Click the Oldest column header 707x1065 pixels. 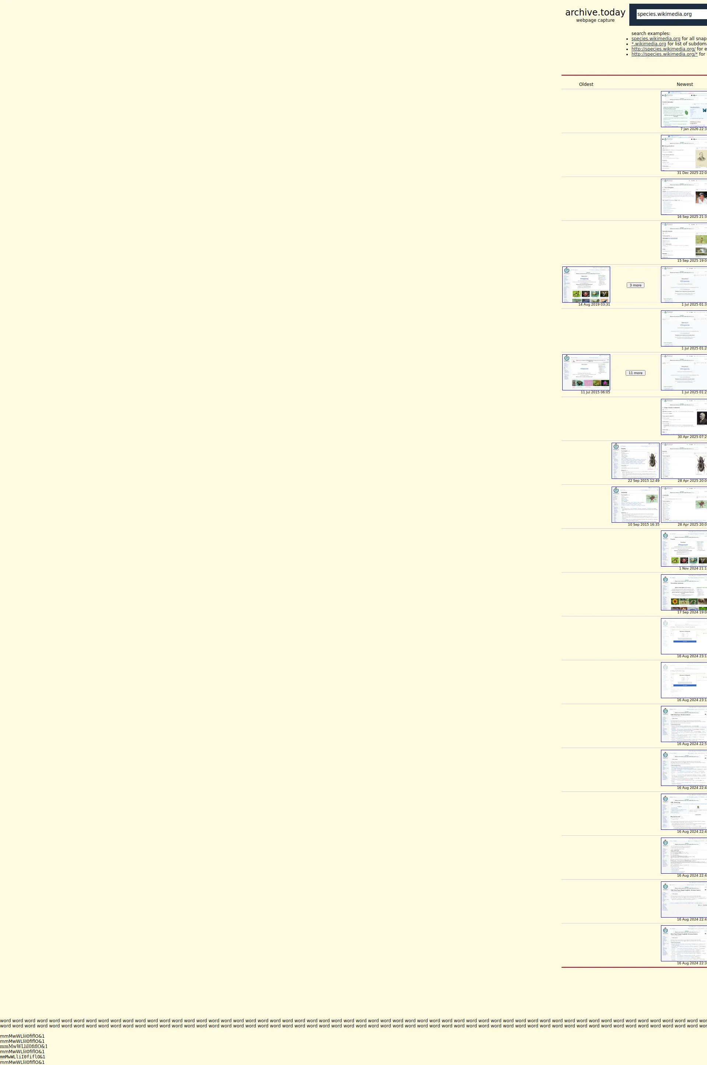tap(586, 84)
